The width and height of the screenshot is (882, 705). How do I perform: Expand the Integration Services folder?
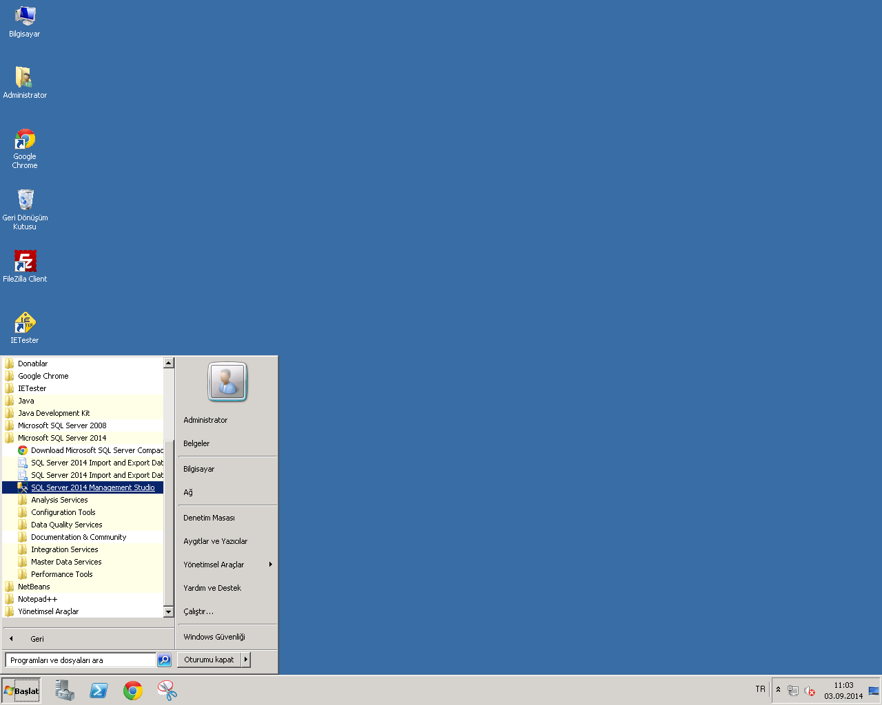tap(83, 549)
